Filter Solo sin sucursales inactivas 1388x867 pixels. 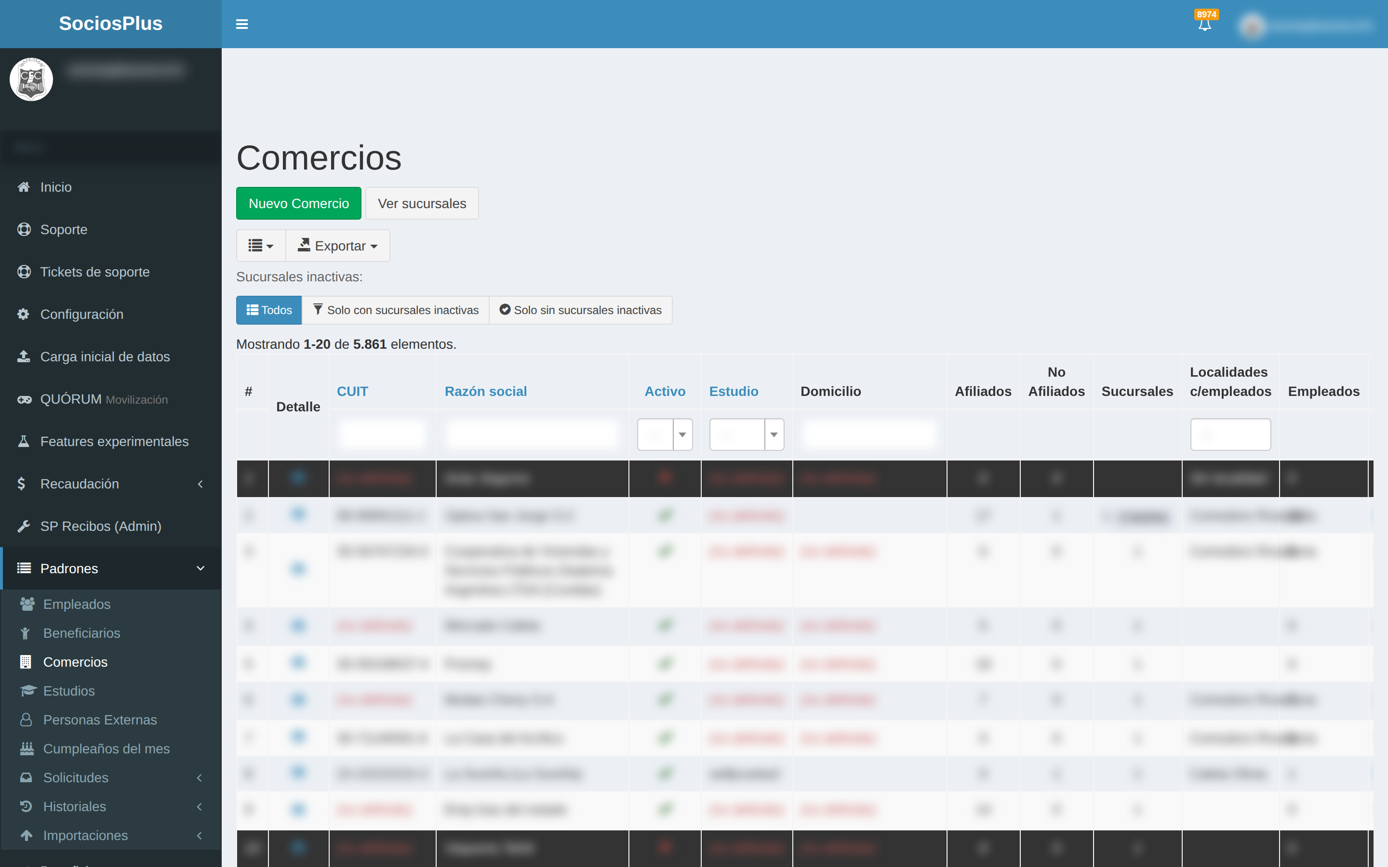[580, 310]
